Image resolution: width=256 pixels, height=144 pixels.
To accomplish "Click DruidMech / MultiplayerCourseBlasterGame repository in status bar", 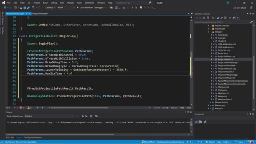I will pyautogui.click(x=163, y=142).
